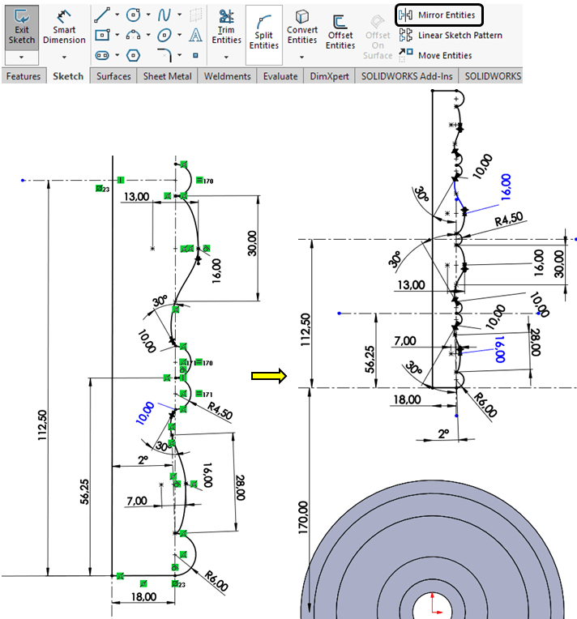
Task: Click the Exit Sketch button
Action: pos(22,27)
